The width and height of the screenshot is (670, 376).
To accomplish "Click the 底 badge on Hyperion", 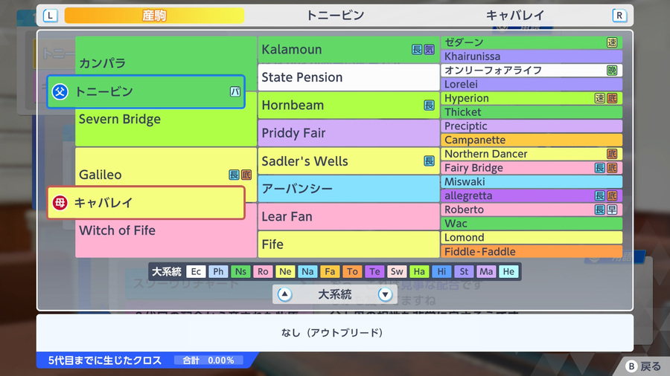I will point(612,98).
